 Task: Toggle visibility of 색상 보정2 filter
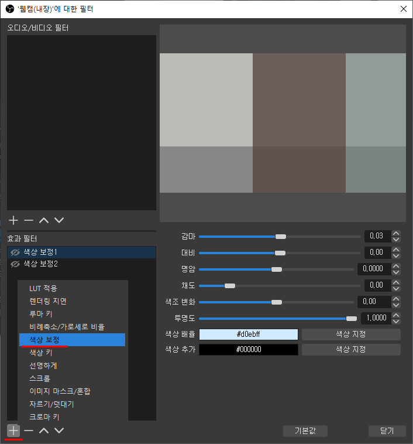tap(15, 264)
